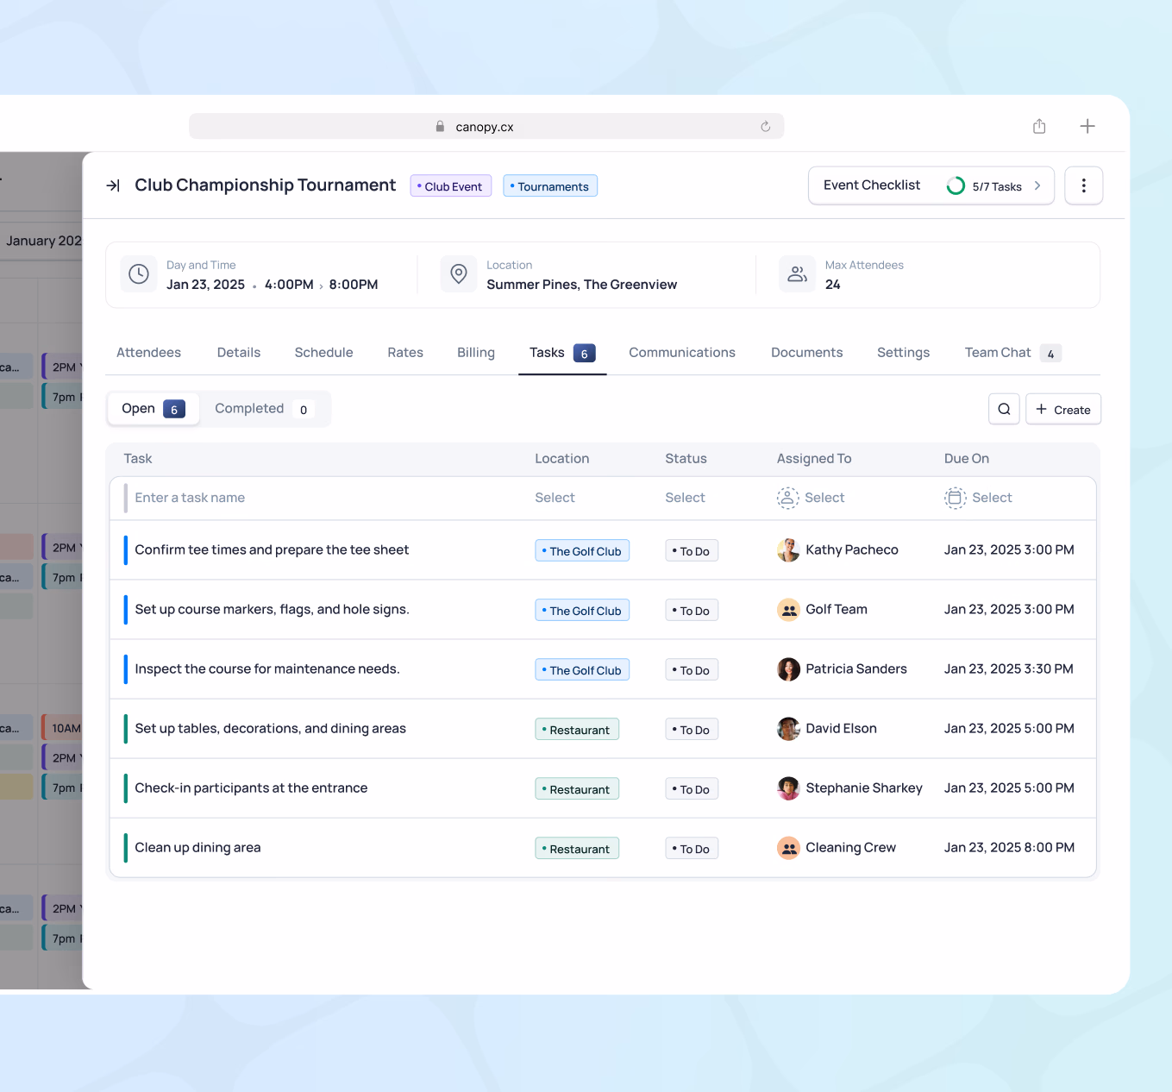This screenshot has height=1092, width=1172.
Task: Go to the Billing tab
Action: (x=476, y=353)
